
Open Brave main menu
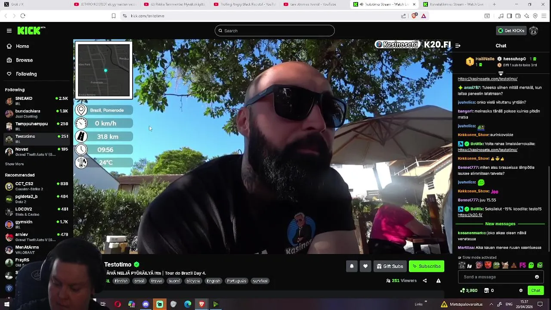(544, 16)
